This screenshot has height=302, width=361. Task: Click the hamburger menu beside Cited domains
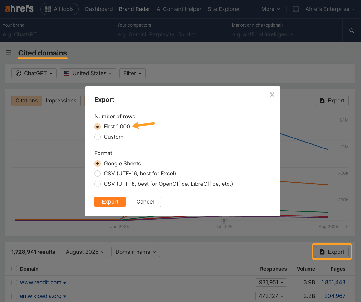(8, 53)
